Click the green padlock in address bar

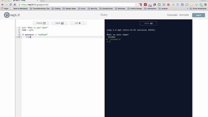point(19,5)
